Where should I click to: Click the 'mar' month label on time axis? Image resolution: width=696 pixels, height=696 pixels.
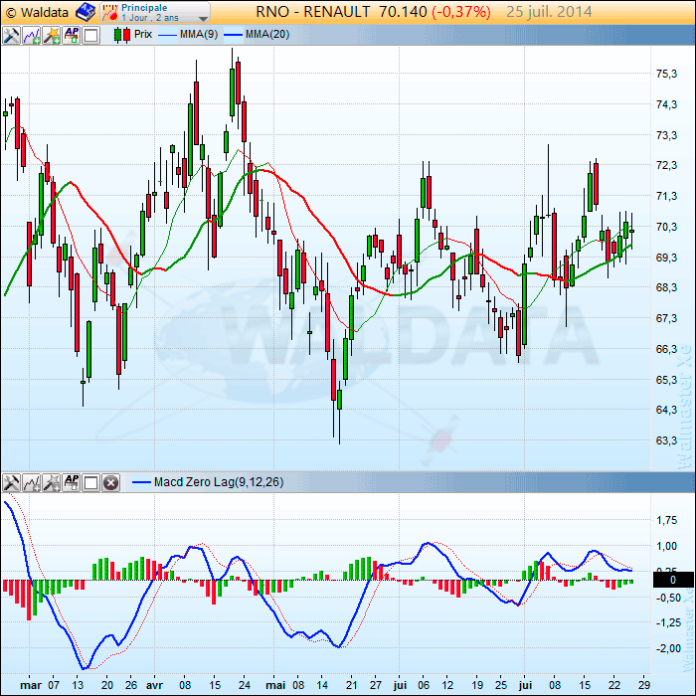[31, 685]
